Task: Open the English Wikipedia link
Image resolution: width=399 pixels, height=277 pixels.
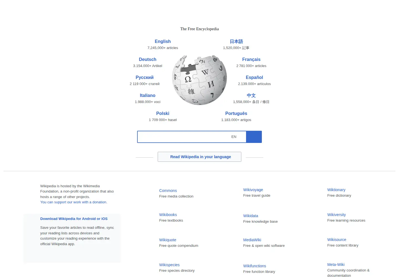Action: click(163, 41)
